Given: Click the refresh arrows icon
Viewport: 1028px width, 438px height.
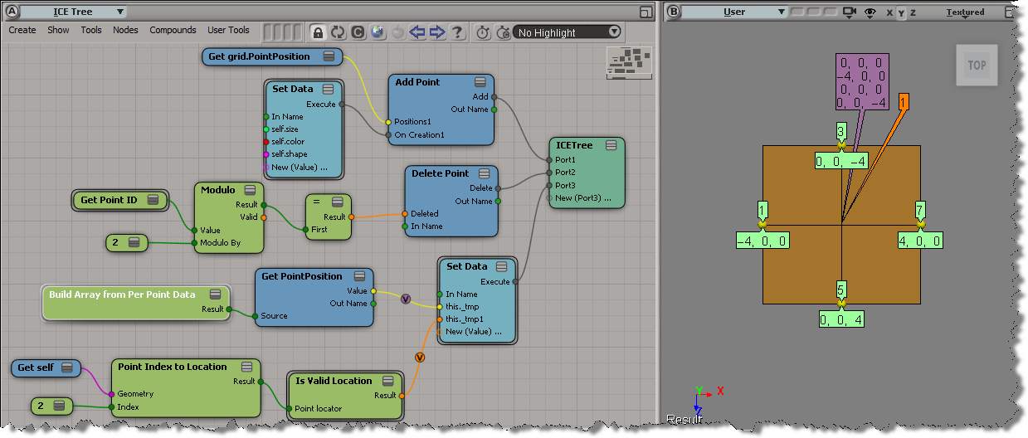Looking at the screenshot, I should 338,32.
